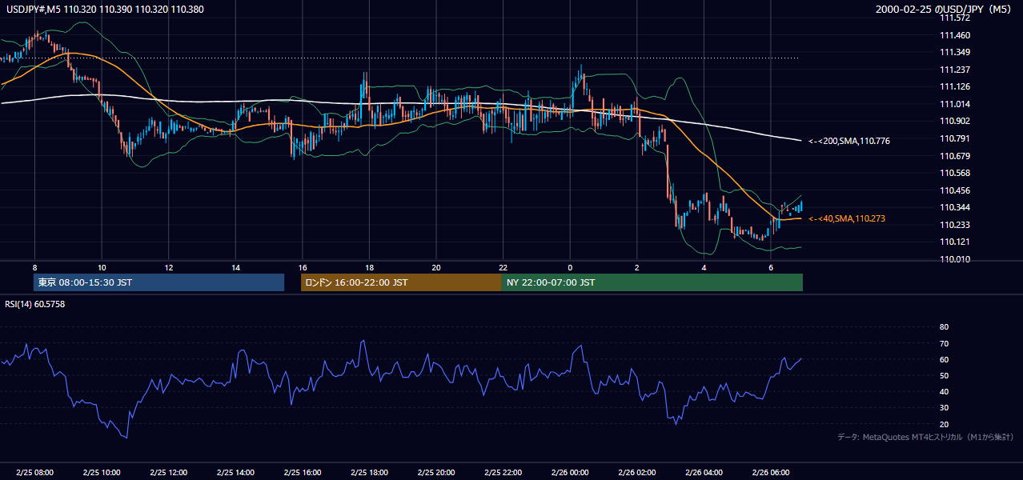Click price level 110.456 on the axis

tap(954, 190)
